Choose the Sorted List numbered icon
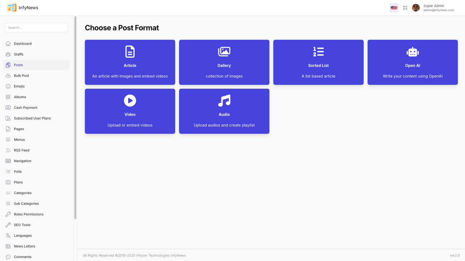 point(318,52)
